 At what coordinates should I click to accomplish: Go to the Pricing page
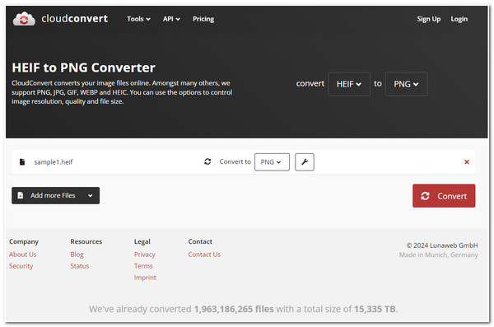click(203, 19)
